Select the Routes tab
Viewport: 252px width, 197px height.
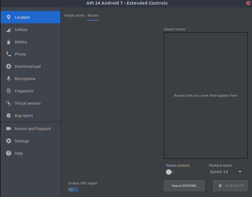click(93, 15)
